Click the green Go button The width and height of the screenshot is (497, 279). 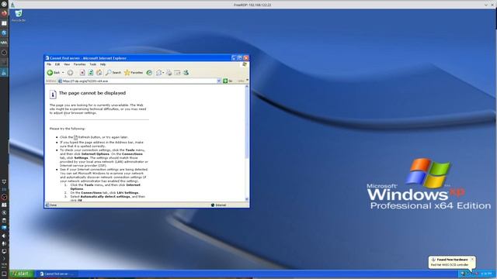[x=228, y=81]
